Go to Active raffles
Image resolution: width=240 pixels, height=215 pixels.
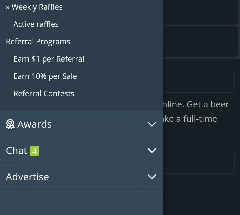36,24
